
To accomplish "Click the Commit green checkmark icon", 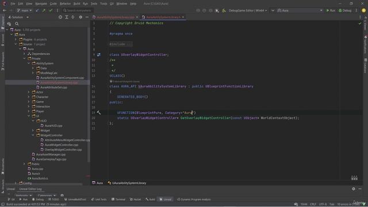I will point(51,10).
